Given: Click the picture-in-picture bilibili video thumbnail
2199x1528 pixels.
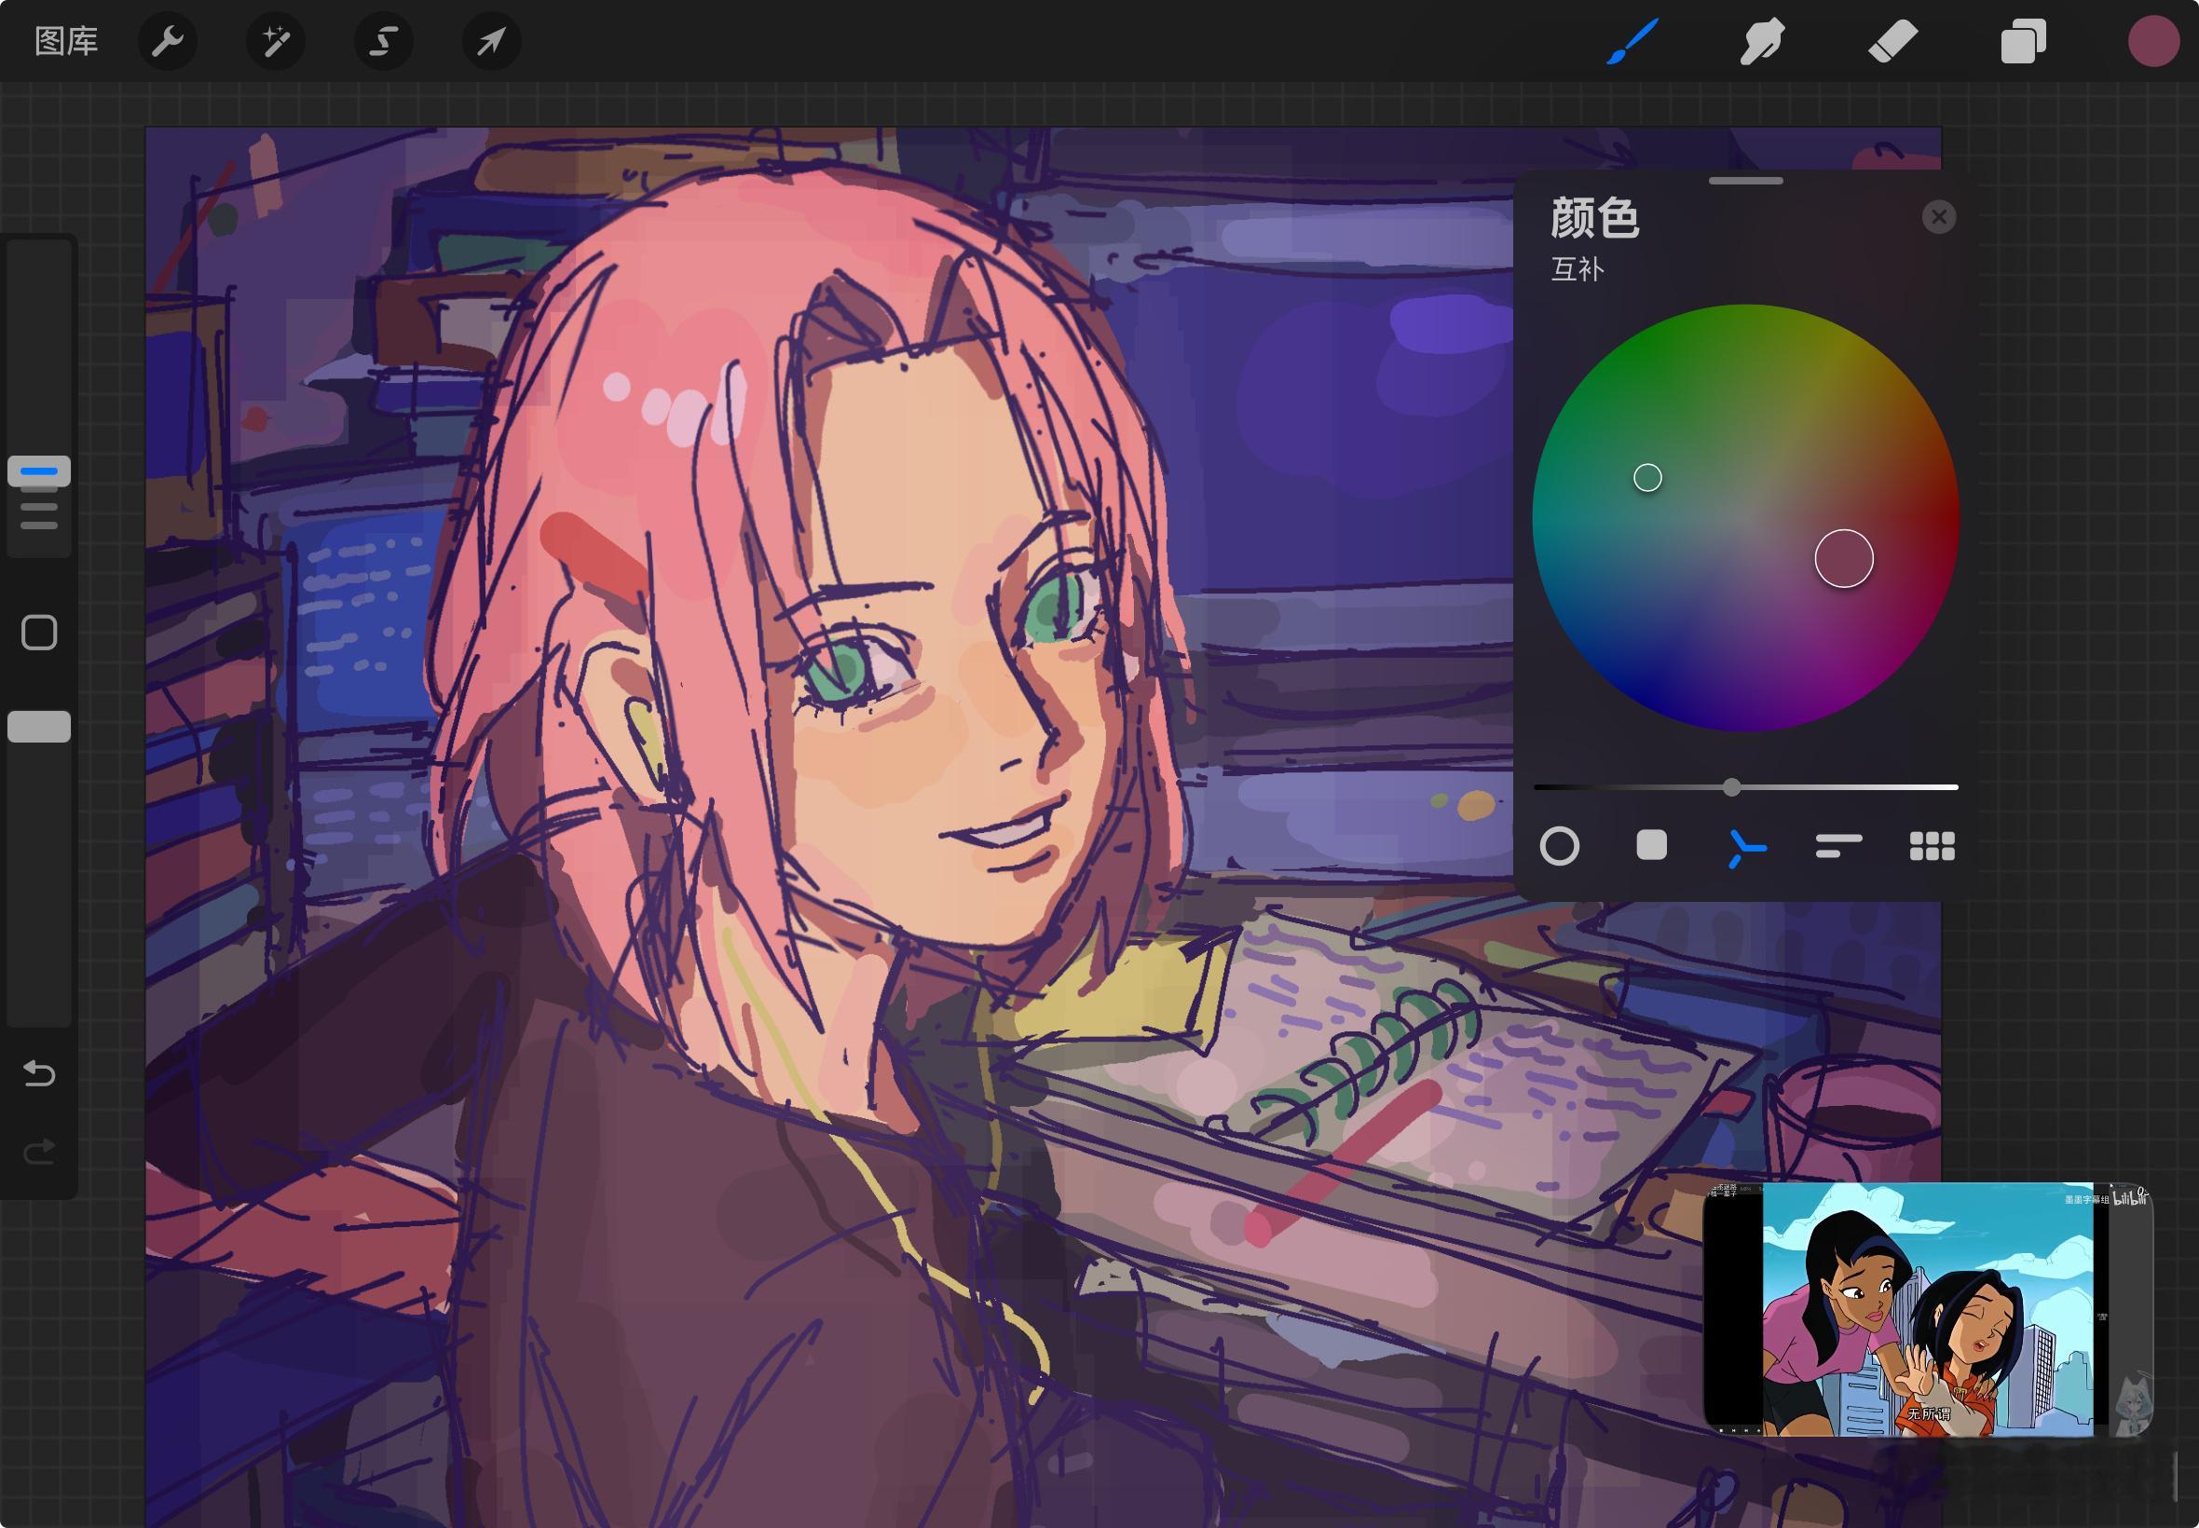Looking at the screenshot, I should 1927,1309.
